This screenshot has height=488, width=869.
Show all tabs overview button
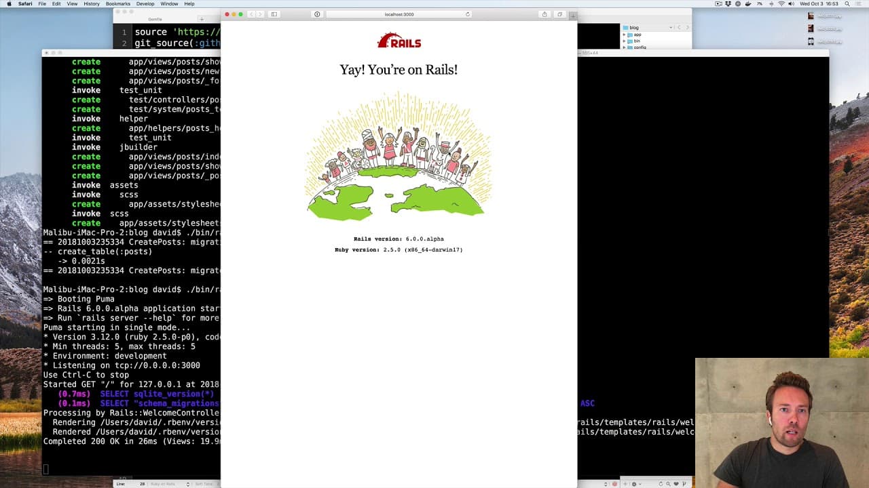coord(560,14)
